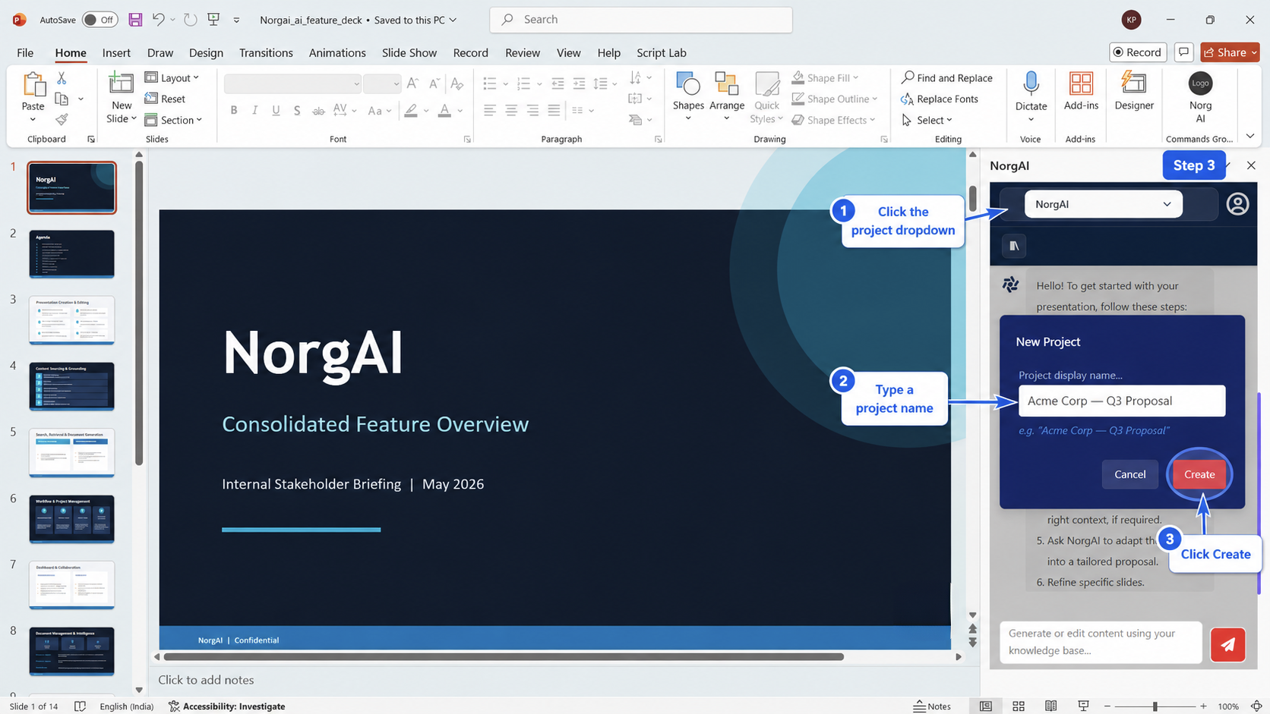This screenshot has width=1270, height=714.
Task: Click the Search box
Action: (641, 20)
